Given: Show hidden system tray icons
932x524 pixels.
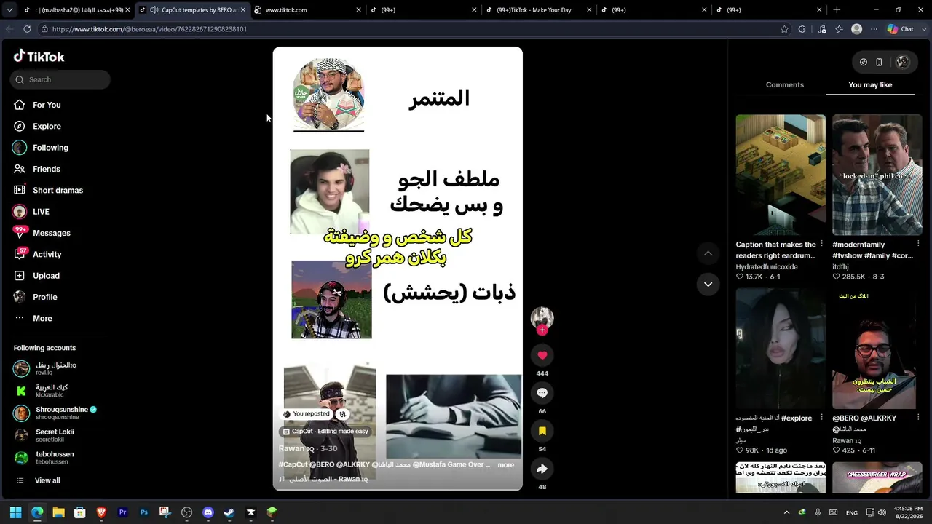Looking at the screenshot, I should pos(786,512).
